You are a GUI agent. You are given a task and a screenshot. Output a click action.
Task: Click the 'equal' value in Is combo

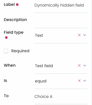pyautogui.click(x=41, y=81)
